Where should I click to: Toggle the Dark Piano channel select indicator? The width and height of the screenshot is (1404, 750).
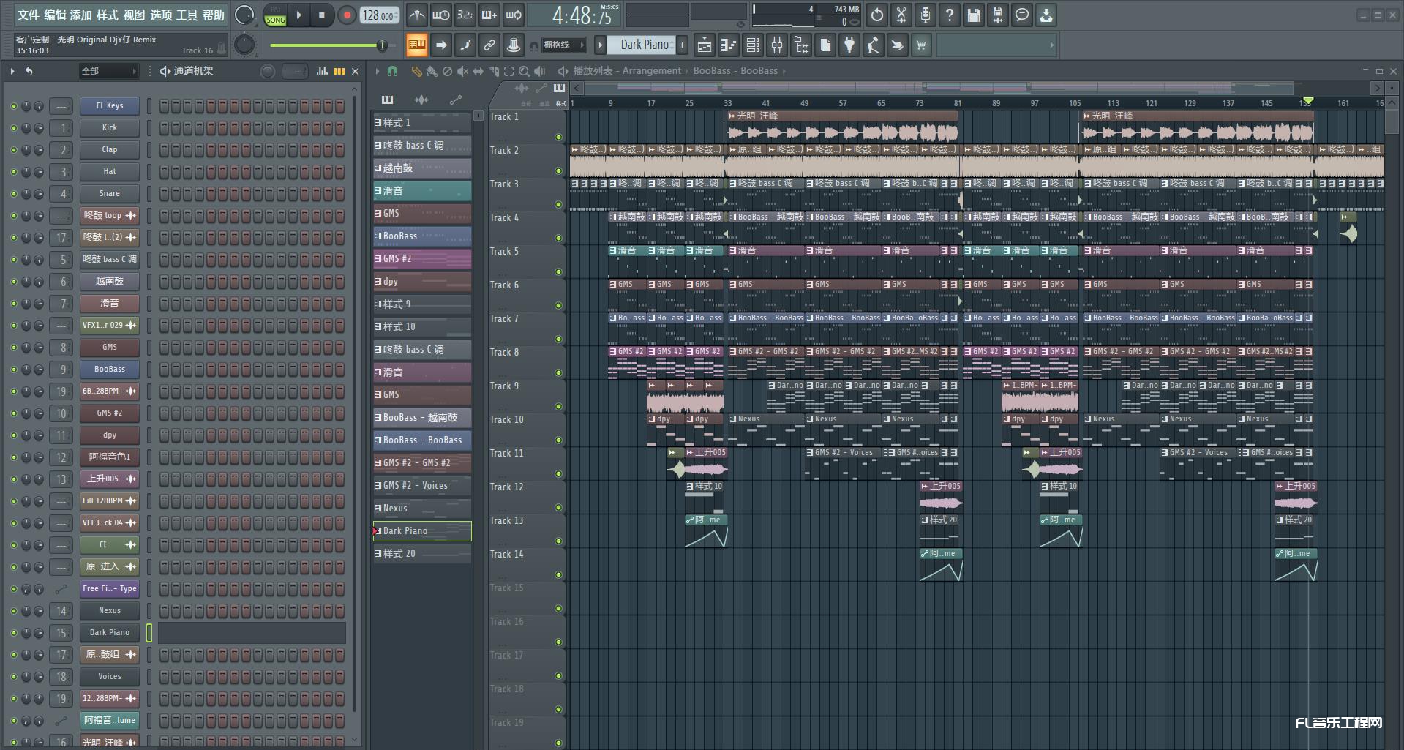click(x=149, y=633)
